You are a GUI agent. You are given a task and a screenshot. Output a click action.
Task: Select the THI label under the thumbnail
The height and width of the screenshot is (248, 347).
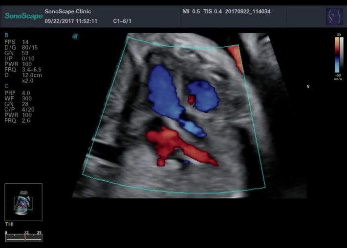pos(9,225)
